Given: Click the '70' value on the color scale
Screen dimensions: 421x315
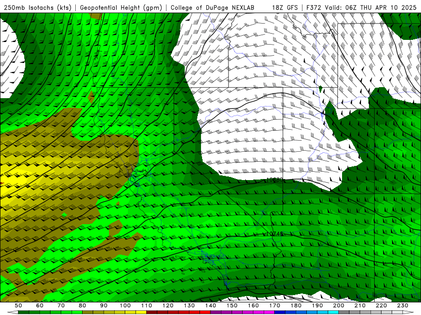Looking at the screenshot, I should 61,306.
